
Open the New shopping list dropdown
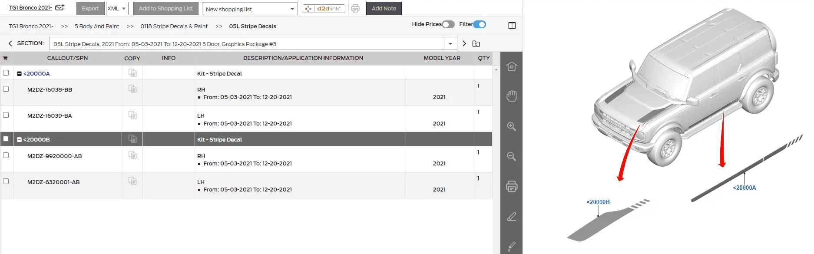250,9
